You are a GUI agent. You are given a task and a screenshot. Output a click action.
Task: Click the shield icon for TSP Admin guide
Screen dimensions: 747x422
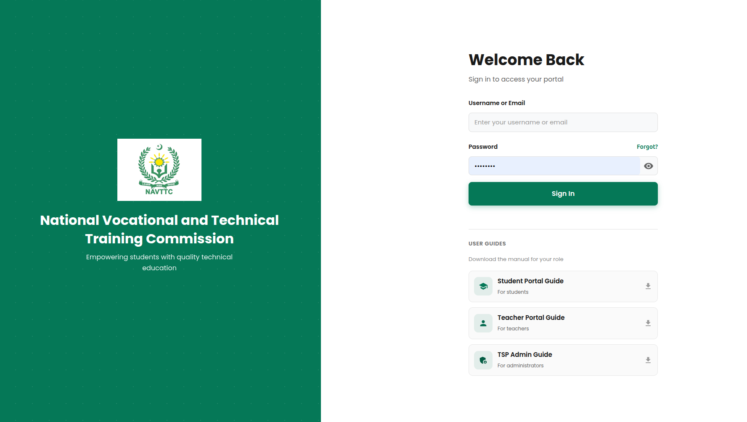click(483, 360)
